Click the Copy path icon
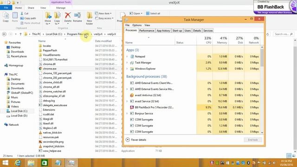297x167 pixels. point(22,19)
